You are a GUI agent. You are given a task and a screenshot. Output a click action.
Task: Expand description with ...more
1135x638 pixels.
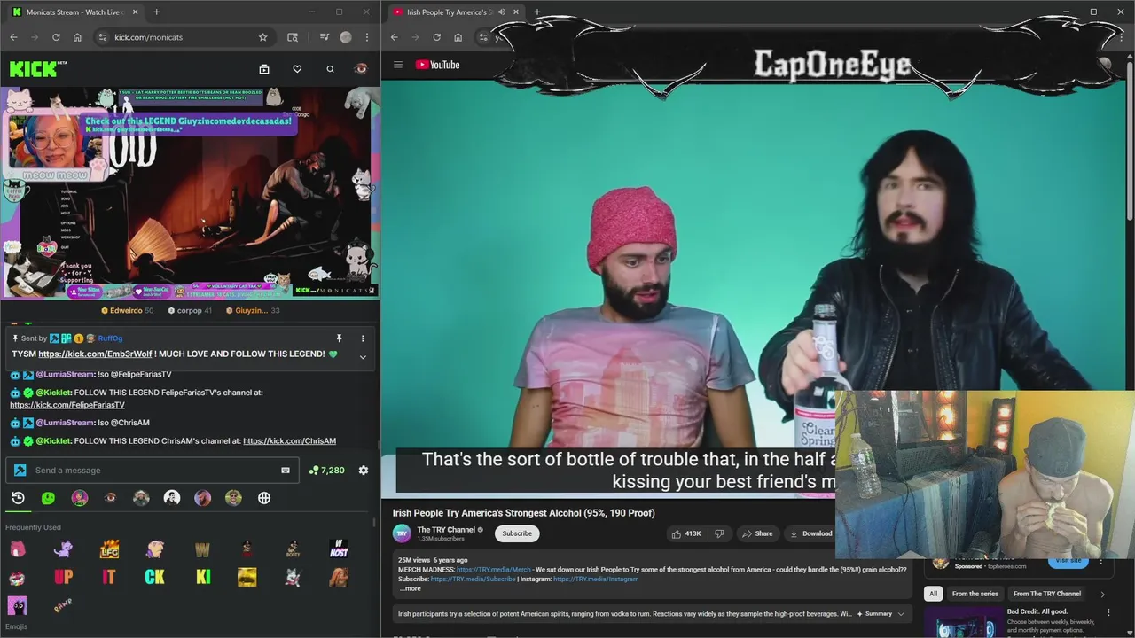pyautogui.click(x=410, y=588)
